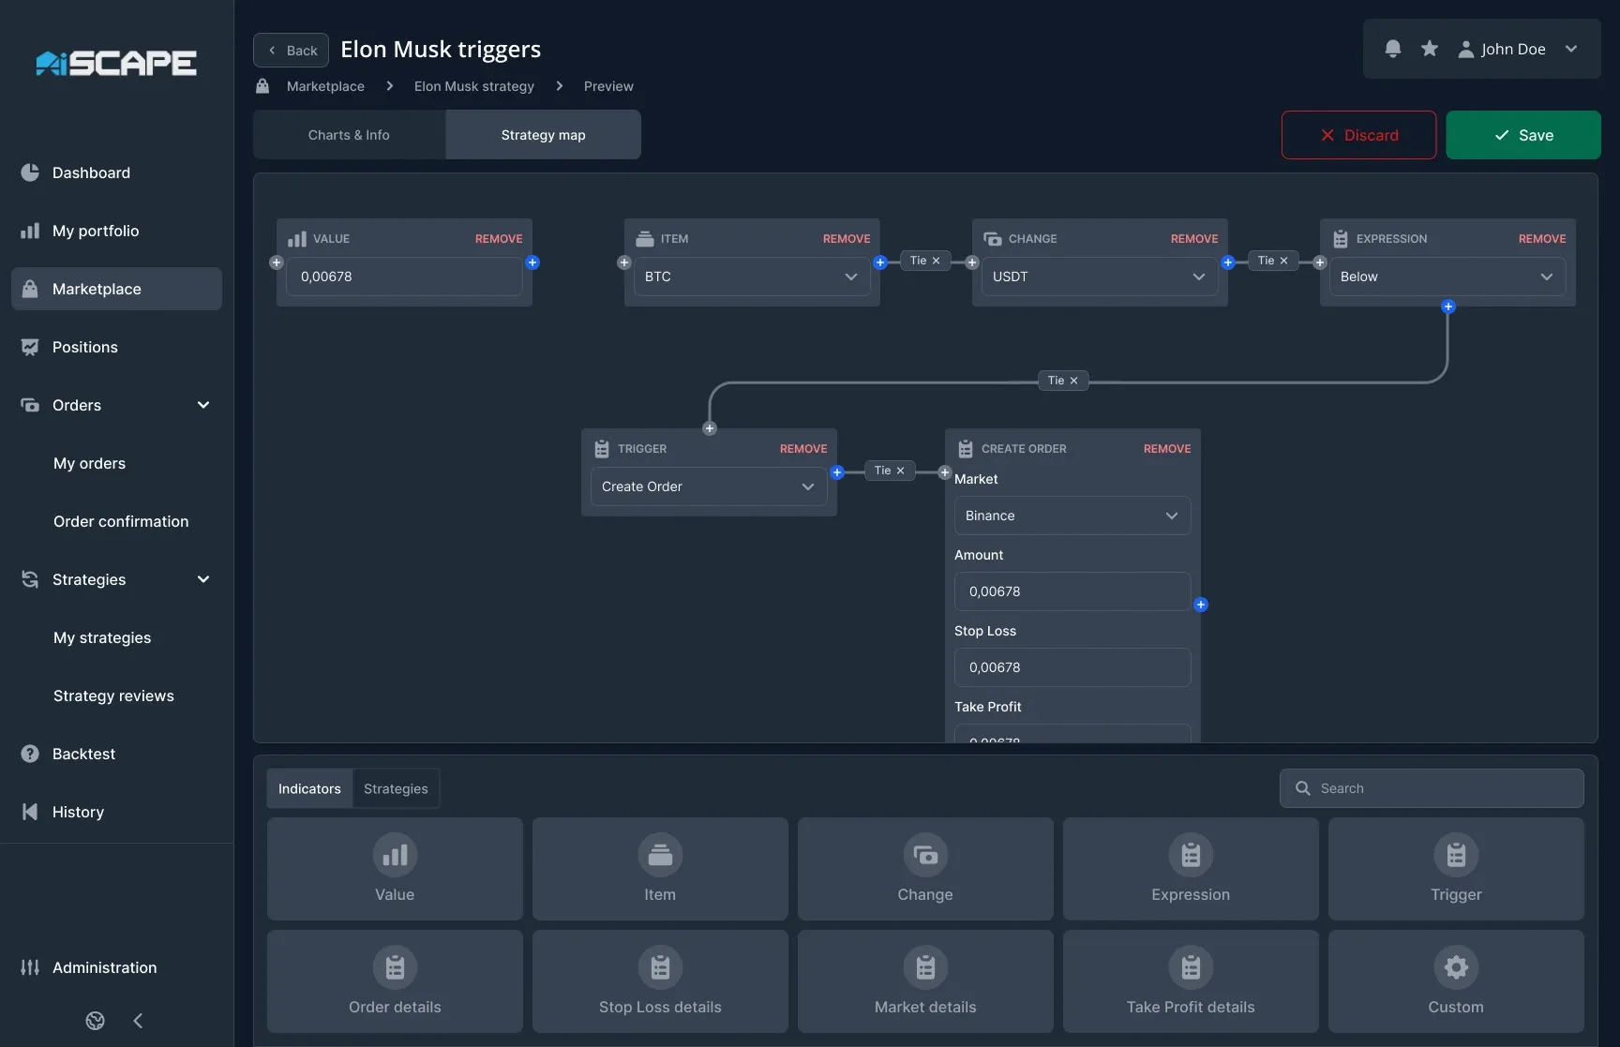Screen dimensions: 1620x1047
Task: Click the input connector on Value node
Action: (277, 262)
